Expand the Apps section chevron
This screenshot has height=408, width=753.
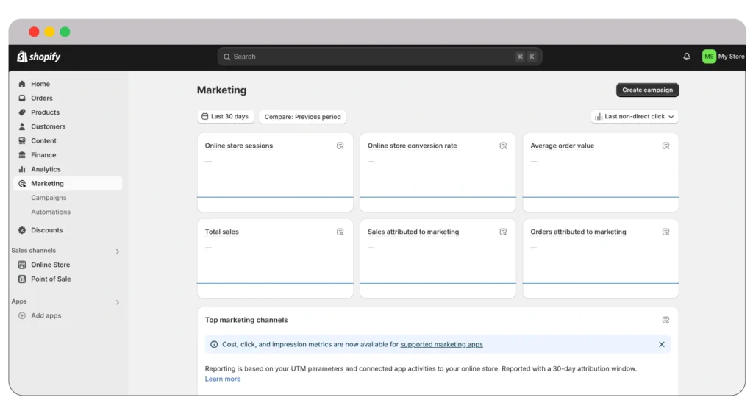(117, 302)
